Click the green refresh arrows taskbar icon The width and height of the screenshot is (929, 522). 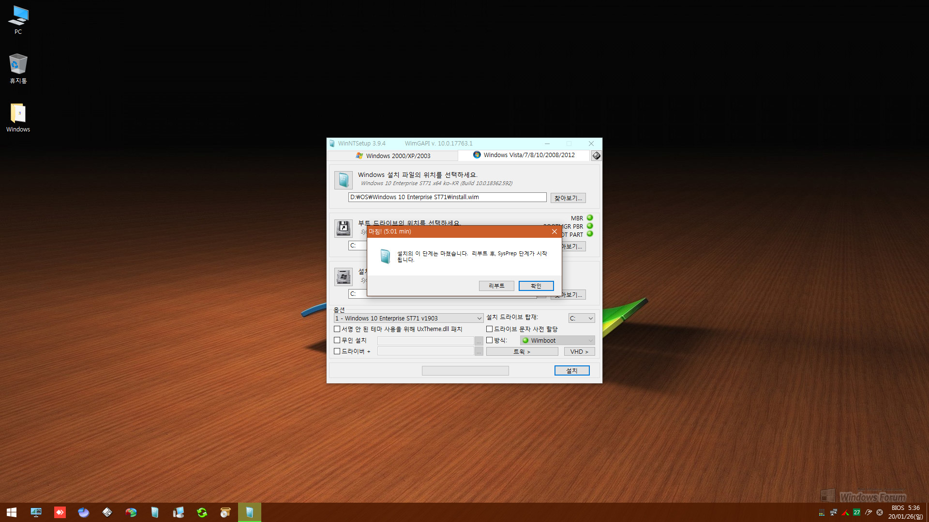[202, 512]
